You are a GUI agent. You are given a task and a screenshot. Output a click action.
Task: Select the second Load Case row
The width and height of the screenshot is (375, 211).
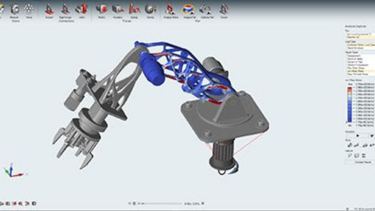point(361,48)
